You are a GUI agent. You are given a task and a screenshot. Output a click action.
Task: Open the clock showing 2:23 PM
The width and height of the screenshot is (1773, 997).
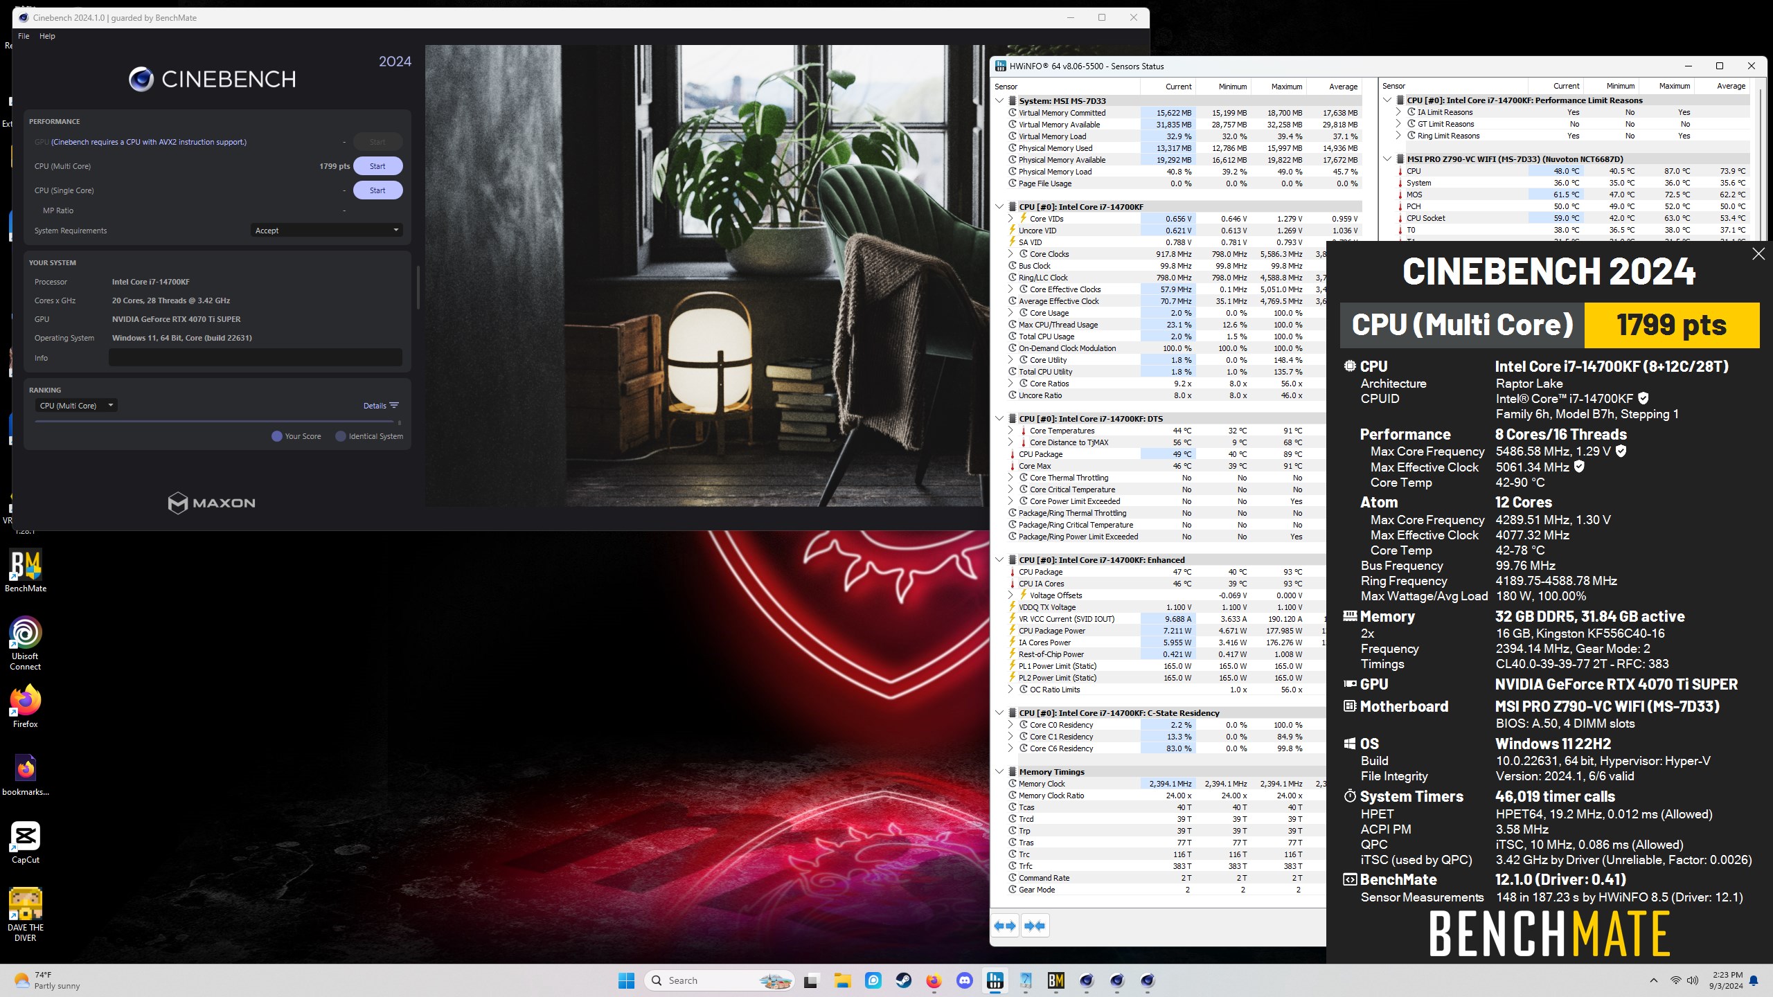[x=1726, y=980]
